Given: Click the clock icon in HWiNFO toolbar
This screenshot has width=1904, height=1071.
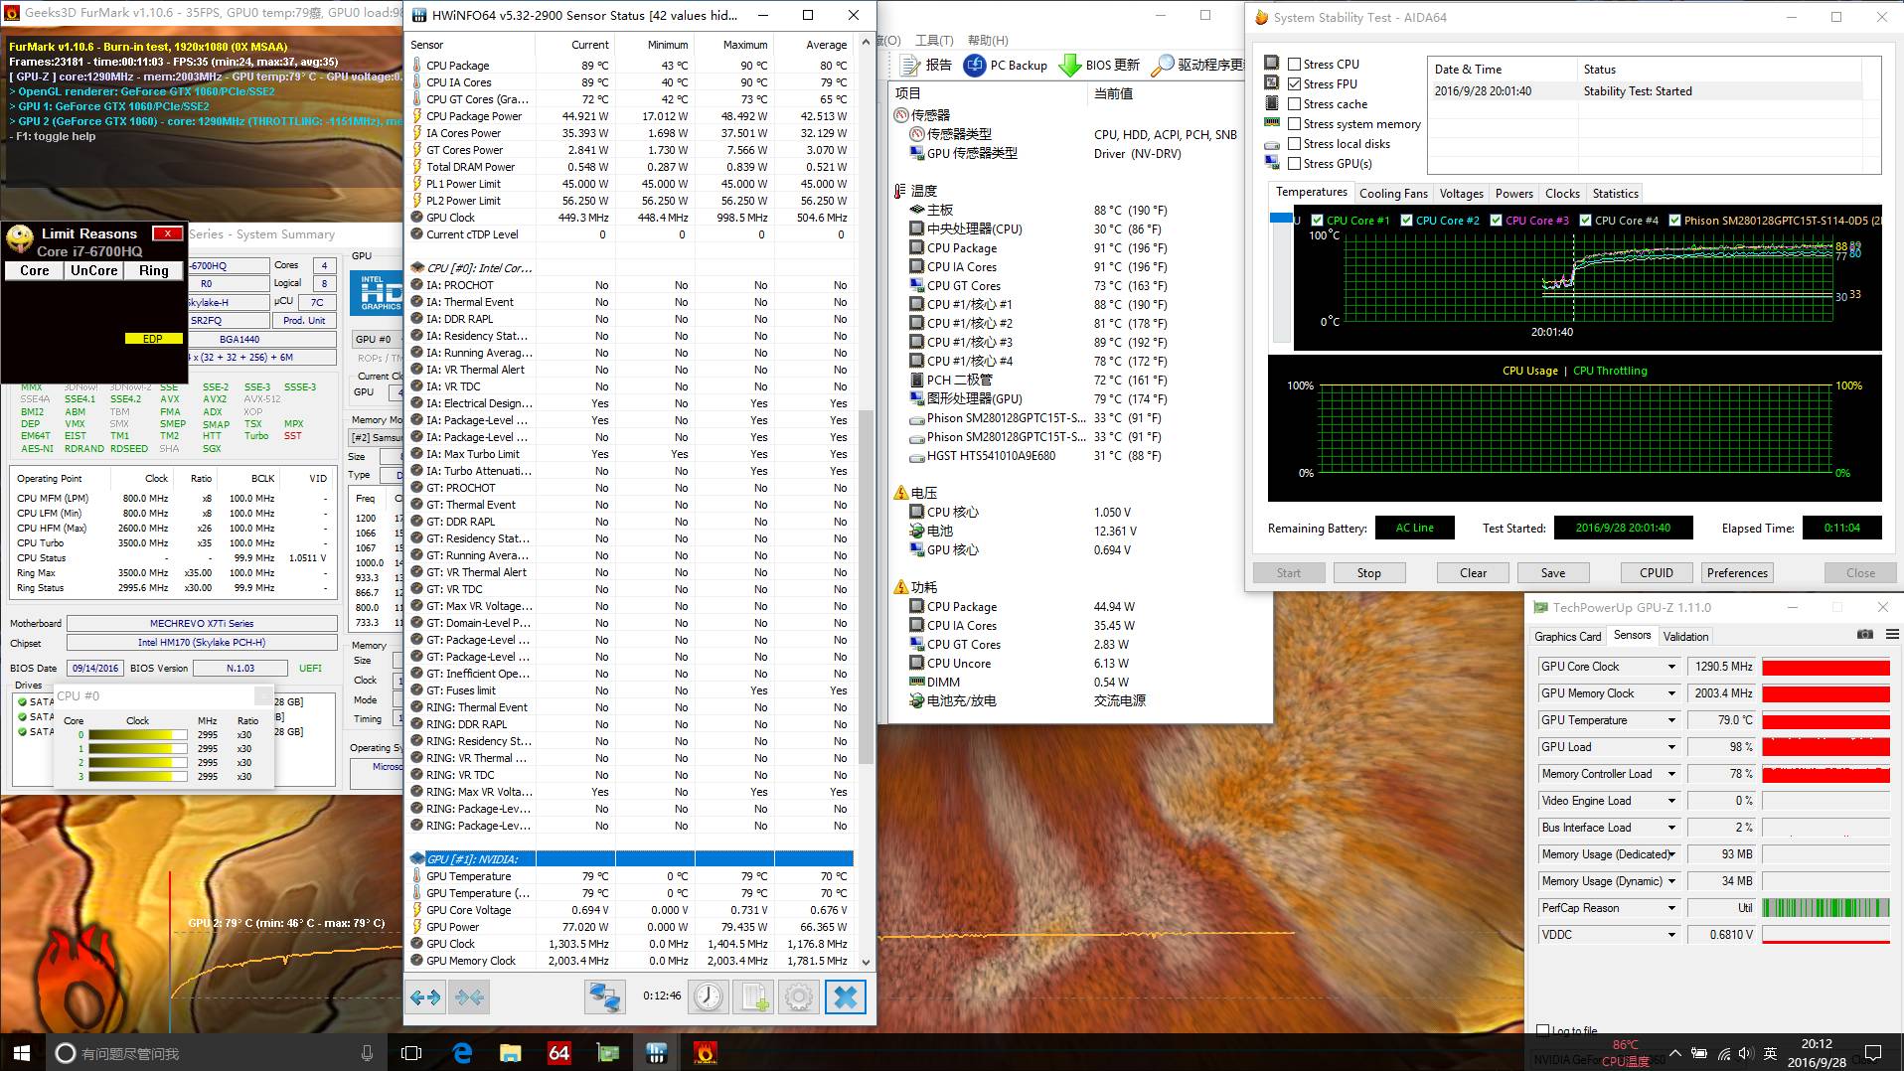Looking at the screenshot, I should pyautogui.click(x=708, y=996).
